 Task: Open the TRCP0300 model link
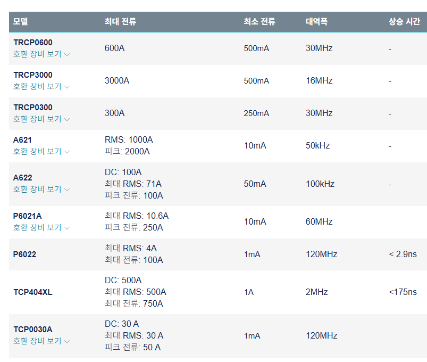click(33, 108)
